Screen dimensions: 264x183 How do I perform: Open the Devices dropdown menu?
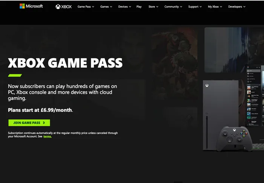(x=124, y=7)
